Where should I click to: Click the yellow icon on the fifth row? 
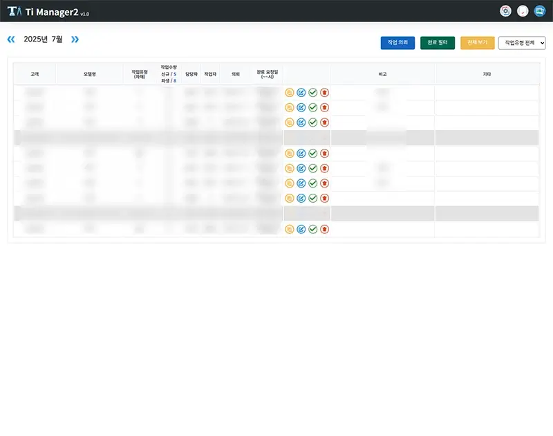(x=291, y=168)
